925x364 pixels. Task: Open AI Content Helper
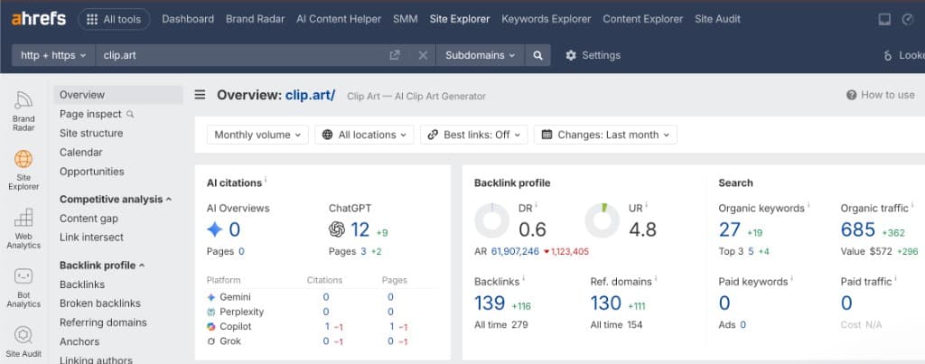[339, 19]
